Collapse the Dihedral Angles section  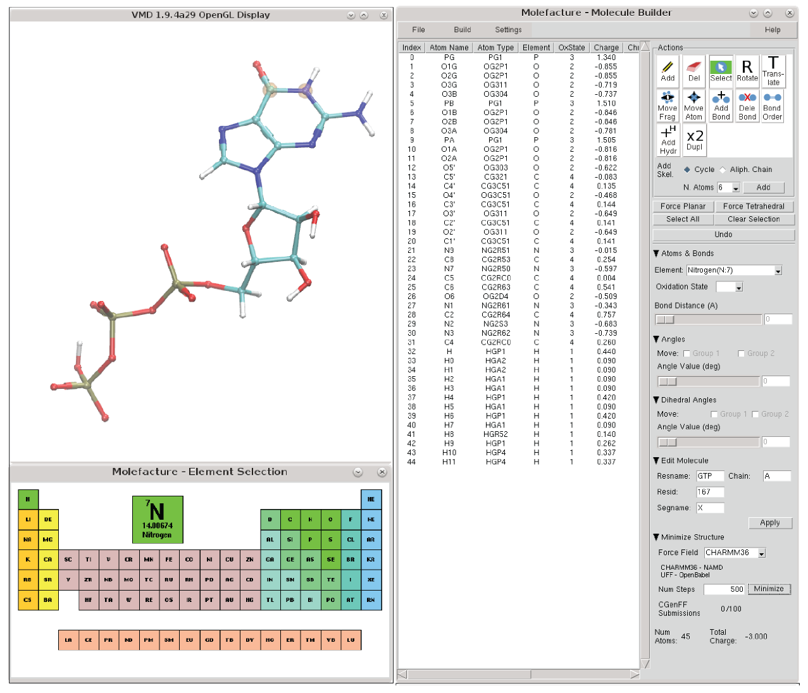click(656, 400)
